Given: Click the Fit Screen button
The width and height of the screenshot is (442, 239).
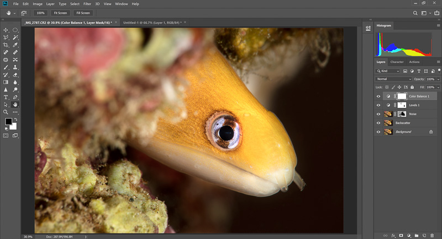Looking at the screenshot, I should (x=59, y=13).
